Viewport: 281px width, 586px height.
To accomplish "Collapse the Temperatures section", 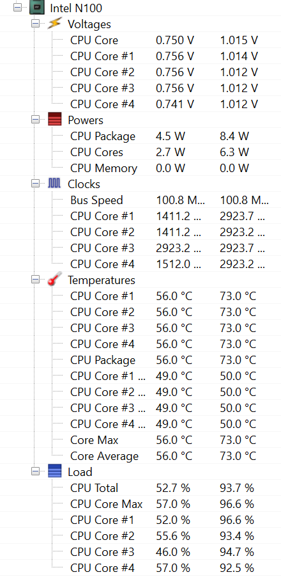I will tap(36, 280).
